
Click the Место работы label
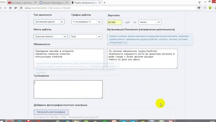point(43,29)
